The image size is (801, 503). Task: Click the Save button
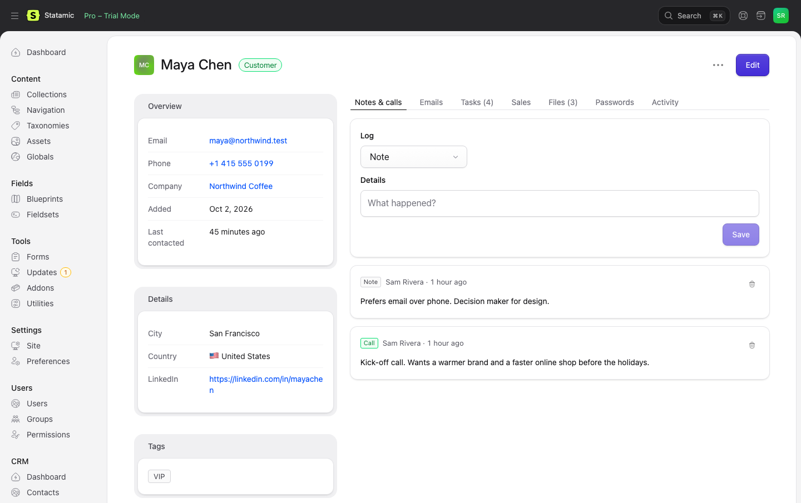(741, 235)
